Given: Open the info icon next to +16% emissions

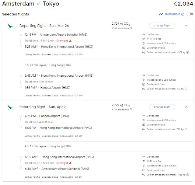Looking at the screenshot, I should (x=131, y=28).
